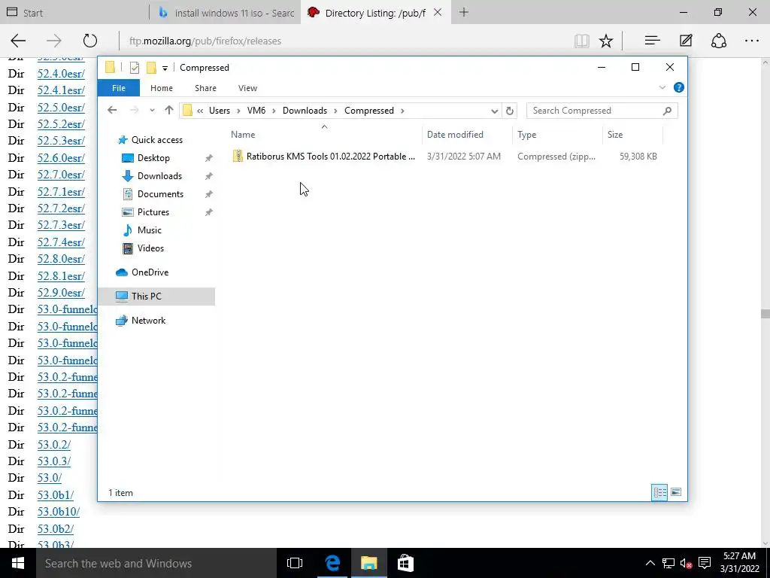This screenshot has width=770, height=578.
Task: Go back in Edge browser
Action: pyautogui.click(x=18, y=41)
